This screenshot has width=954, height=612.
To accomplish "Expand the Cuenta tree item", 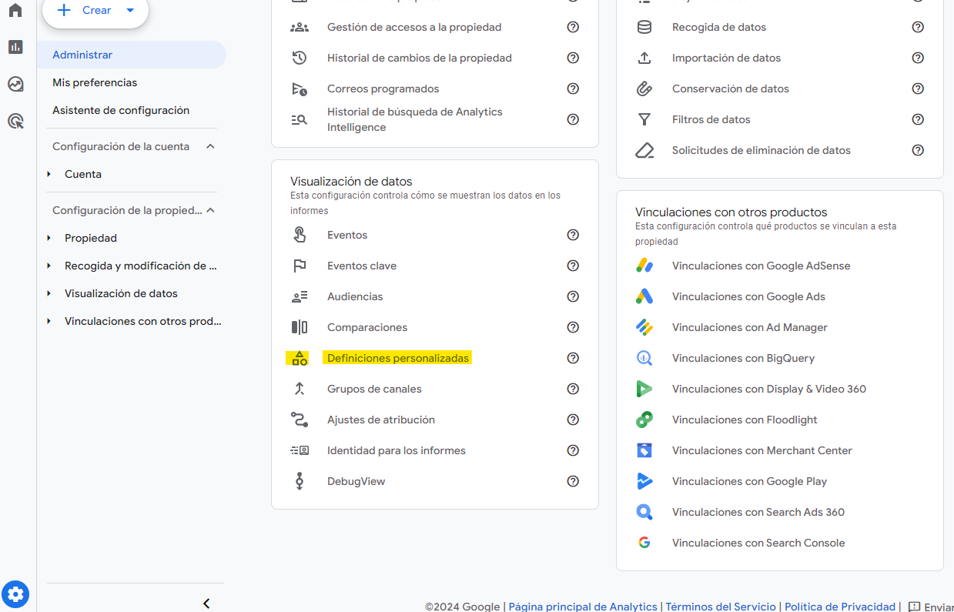I will pyautogui.click(x=49, y=174).
